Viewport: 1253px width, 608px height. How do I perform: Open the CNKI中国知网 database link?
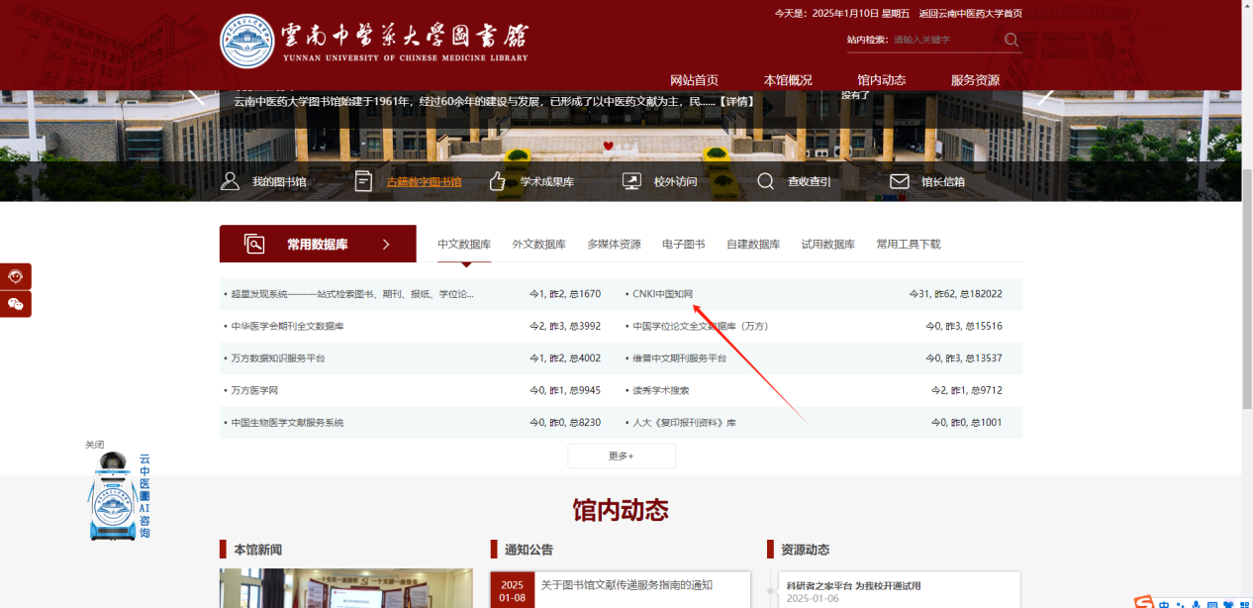click(662, 294)
